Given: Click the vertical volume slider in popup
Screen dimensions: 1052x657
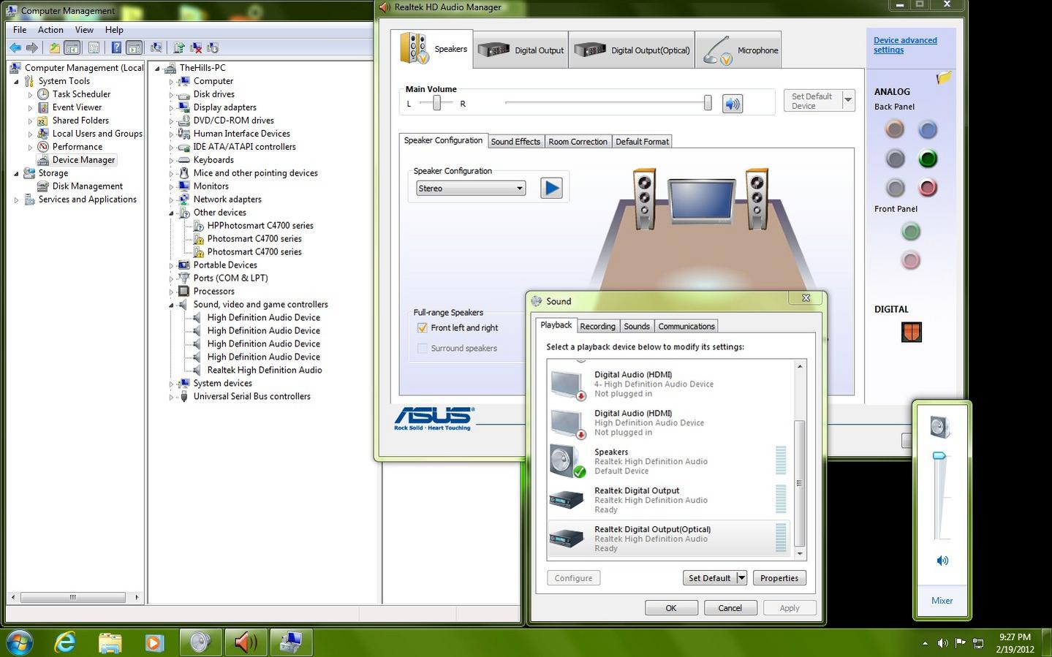Looking at the screenshot, I should pyautogui.click(x=939, y=456).
